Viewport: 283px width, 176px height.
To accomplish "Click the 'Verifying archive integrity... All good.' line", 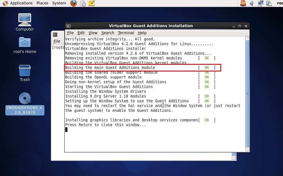I will [110, 39].
